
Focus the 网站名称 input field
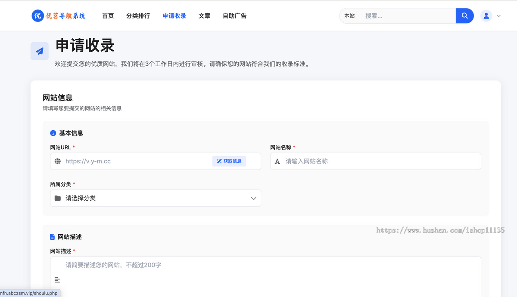click(376, 161)
